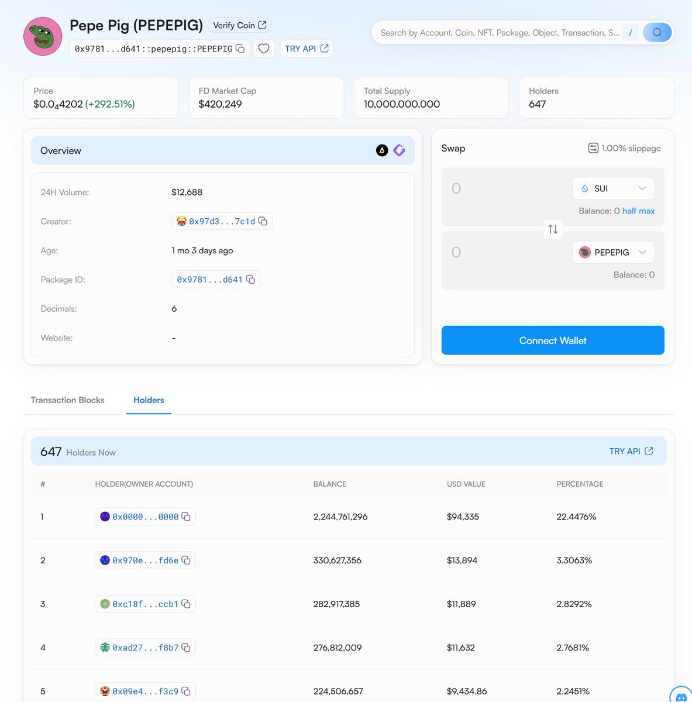Click the 24H Volume value $12,688
The height and width of the screenshot is (702, 692).
tap(187, 192)
